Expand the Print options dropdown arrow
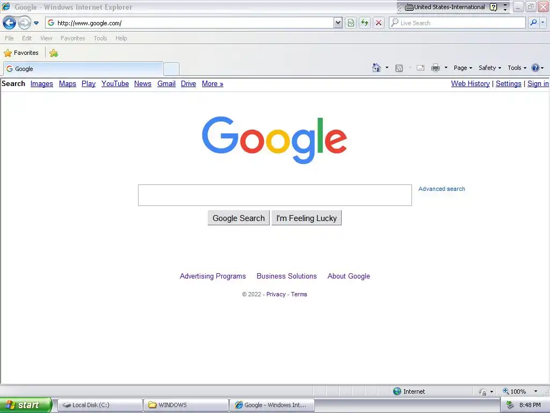 point(446,68)
